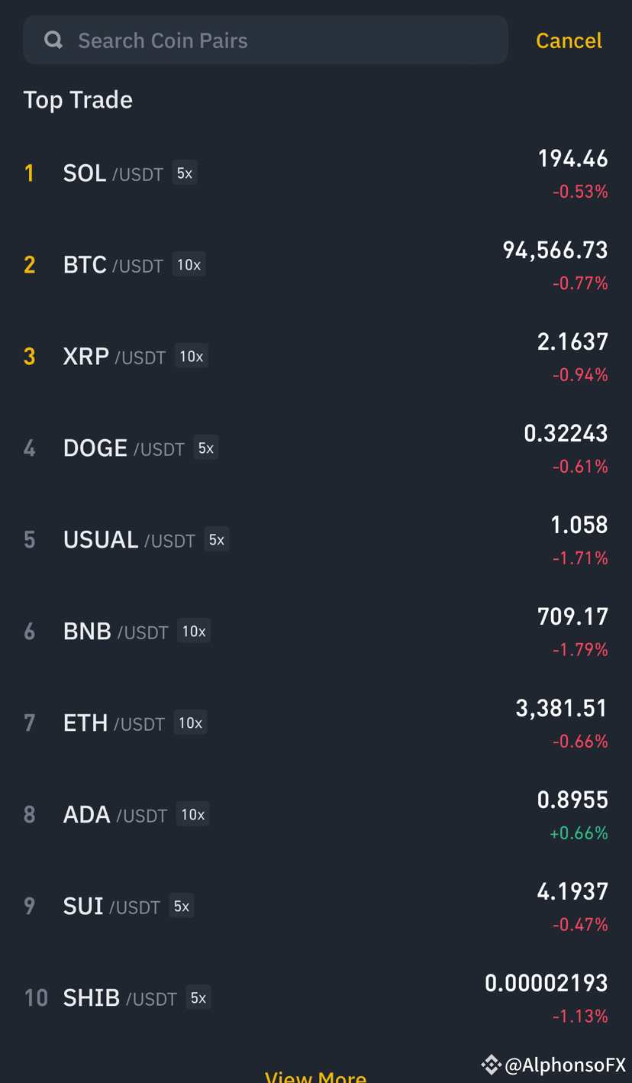Tap the 10x leverage badge beside BTC
Viewport: 632px width, 1083px height.
pyautogui.click(x=189, y=265)
